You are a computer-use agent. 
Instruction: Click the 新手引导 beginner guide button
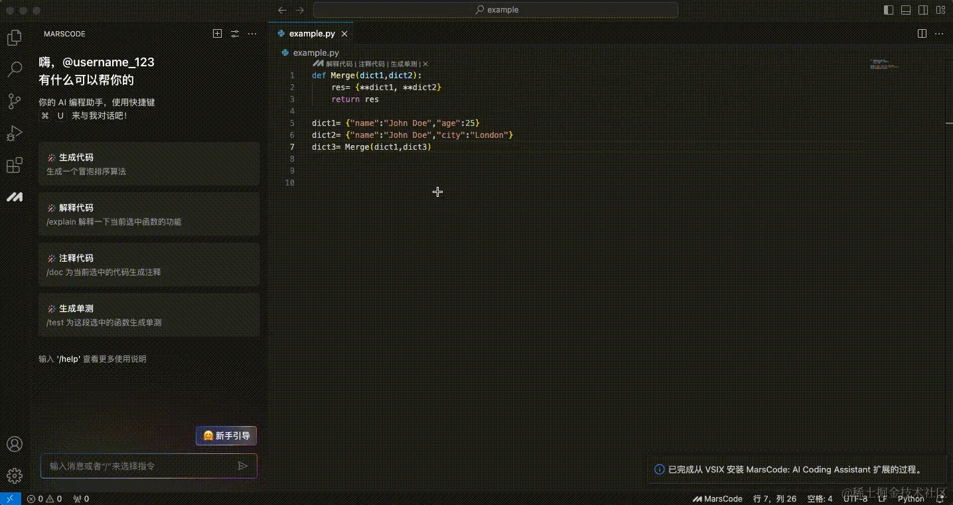point(226,435)
